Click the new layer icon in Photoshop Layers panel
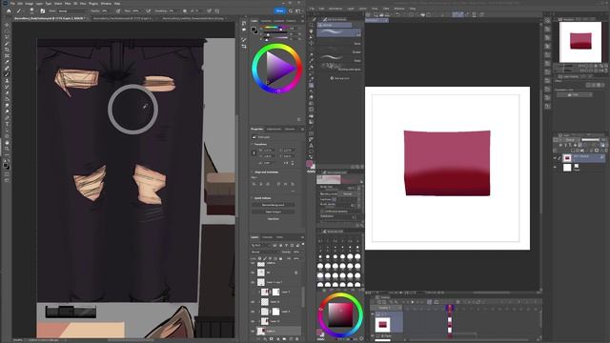This screenshot has height=343, width=610. click(x=291, y=339)
